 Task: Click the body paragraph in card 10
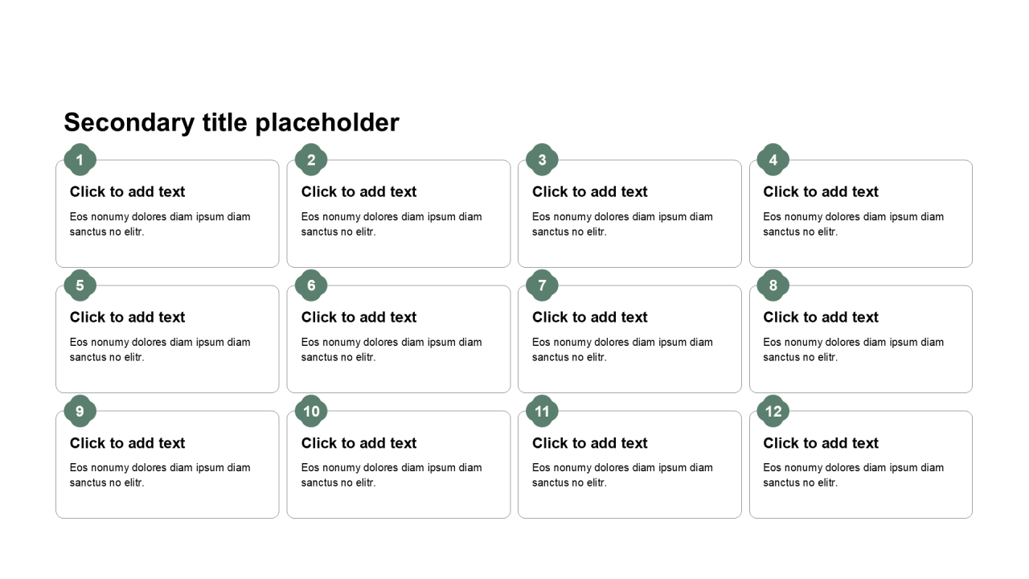392,475
